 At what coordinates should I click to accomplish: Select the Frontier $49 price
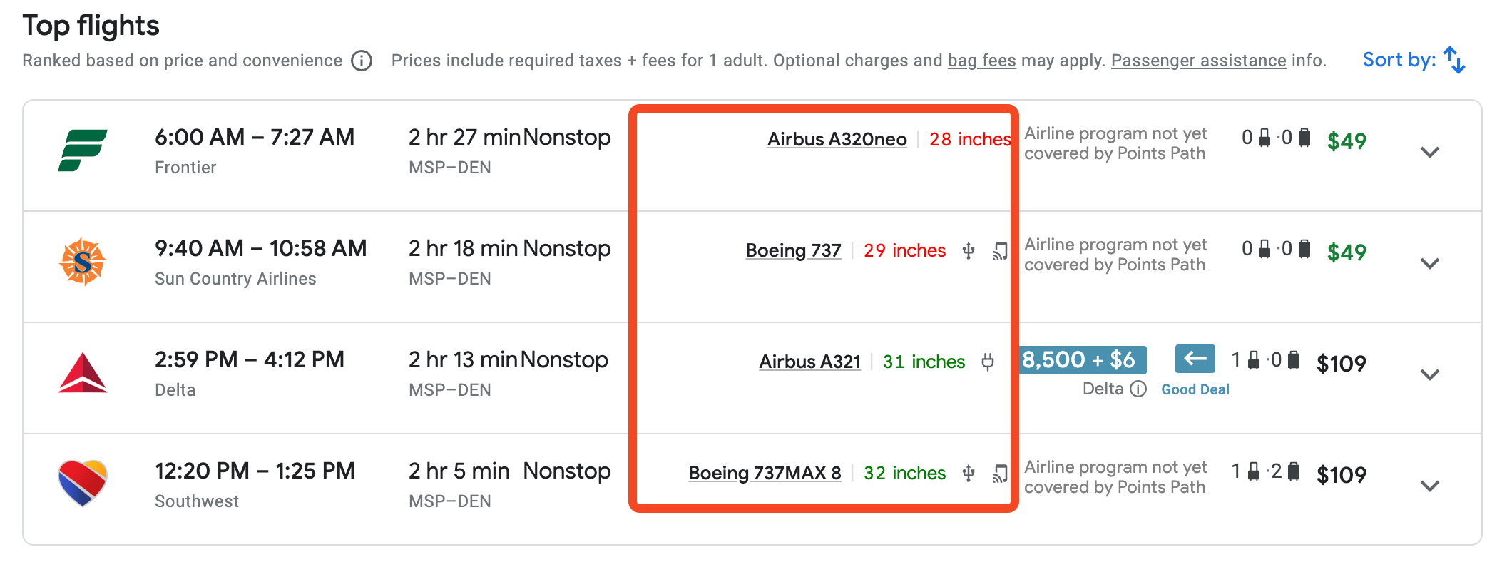(x=1347, y=140)
